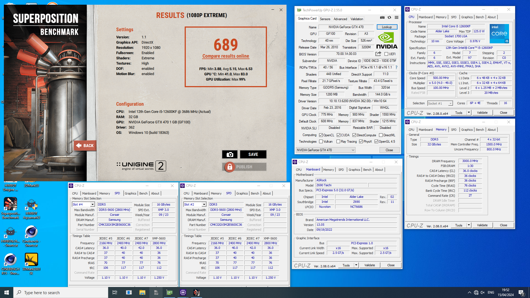Switch to the Advanced tab in GPU-Z
The image size is (530, 298).
click(340, 19)
